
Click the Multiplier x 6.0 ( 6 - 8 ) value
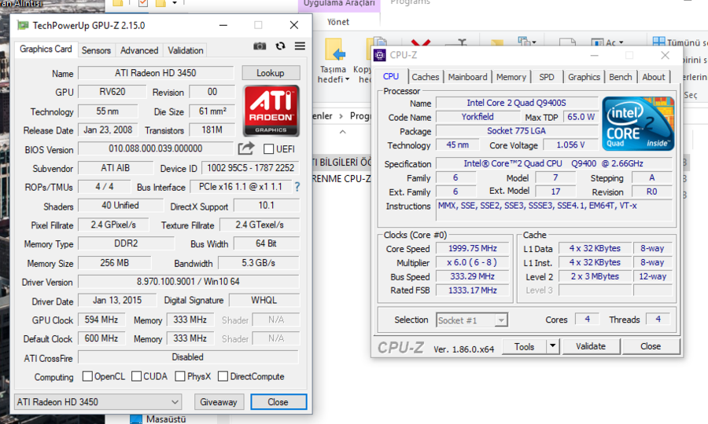(x=472, y=263)
